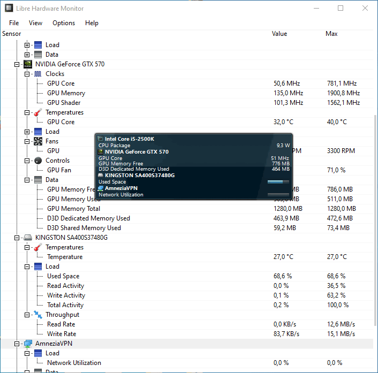
Task: Select the Network Utilization tree row
Action: [x=187, y=363]
